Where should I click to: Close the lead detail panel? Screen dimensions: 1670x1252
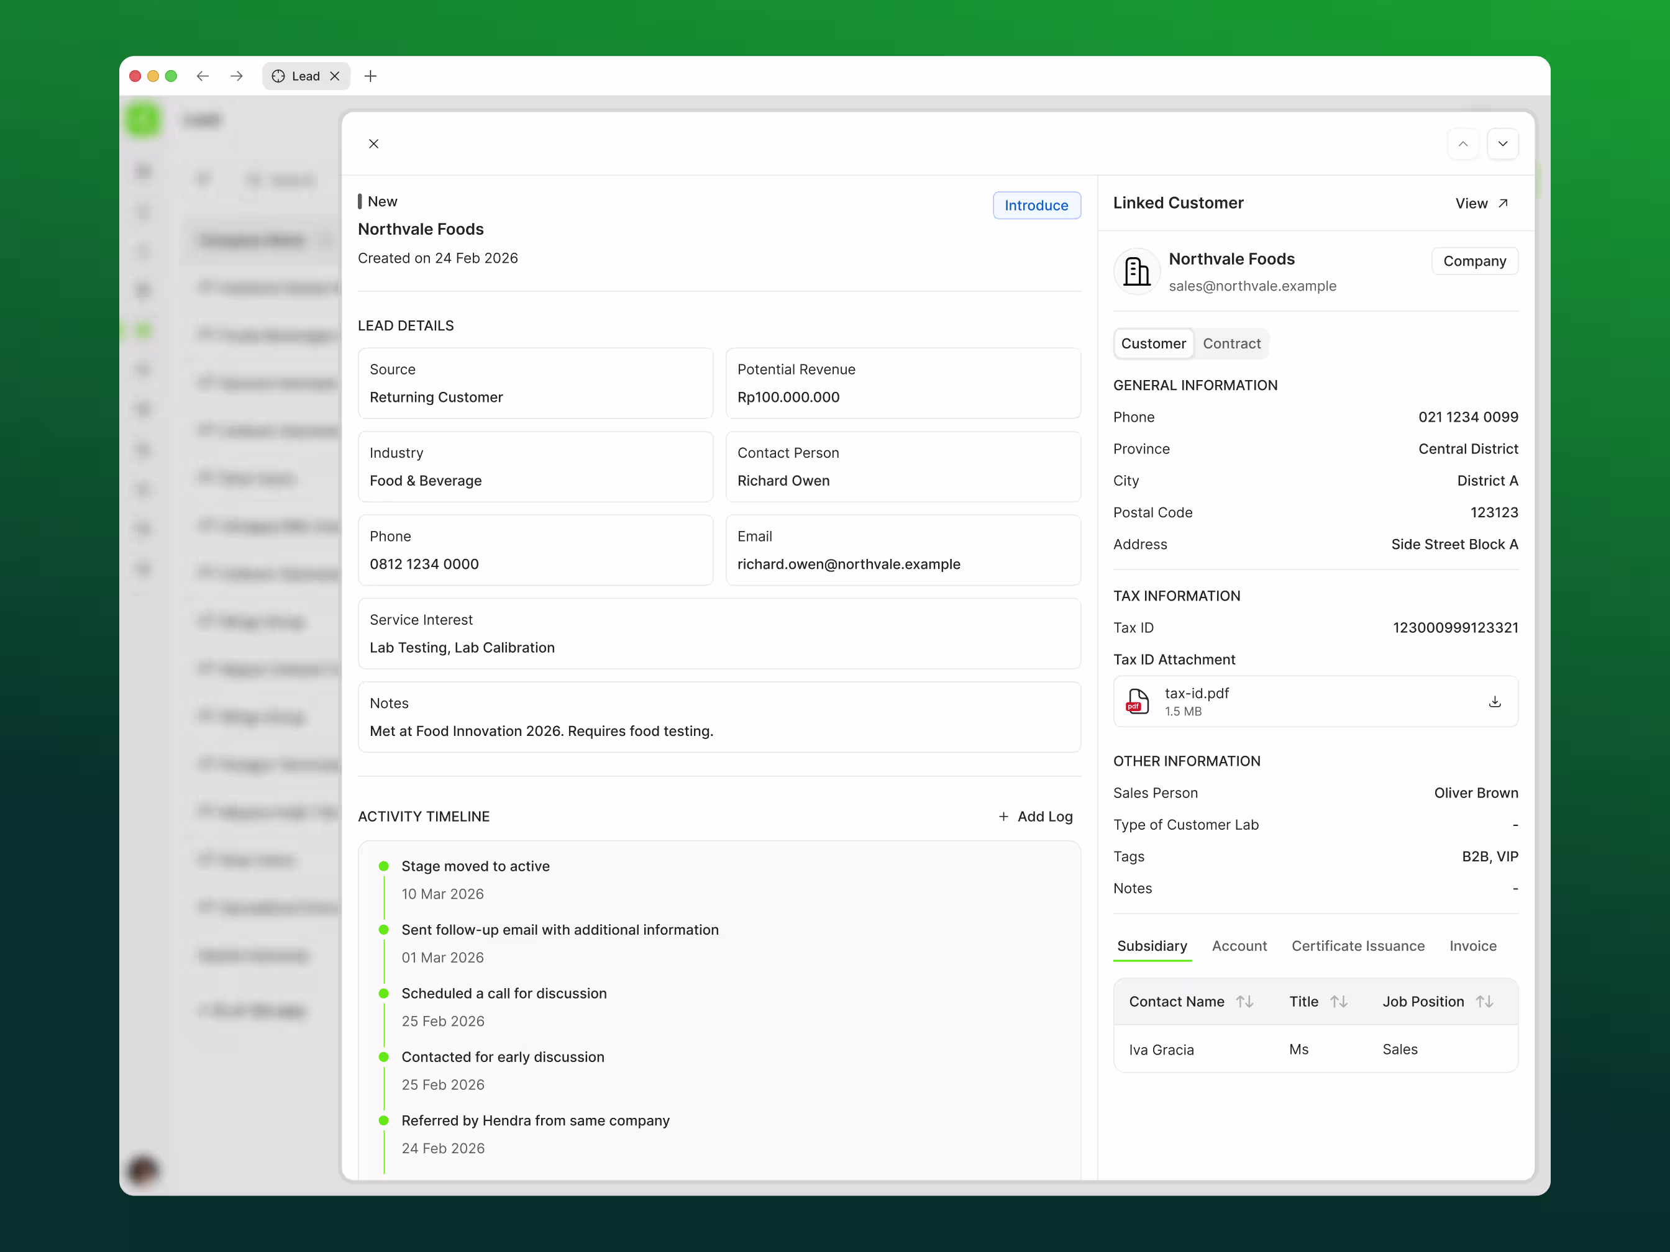[374, 143]
